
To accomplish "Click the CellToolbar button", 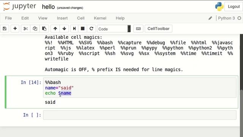I will pos(158,29).
